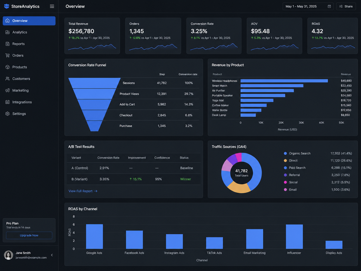This screenshot has height=271, width=361.
Task: Click the Settings gear icon
Action: [8, 114]
